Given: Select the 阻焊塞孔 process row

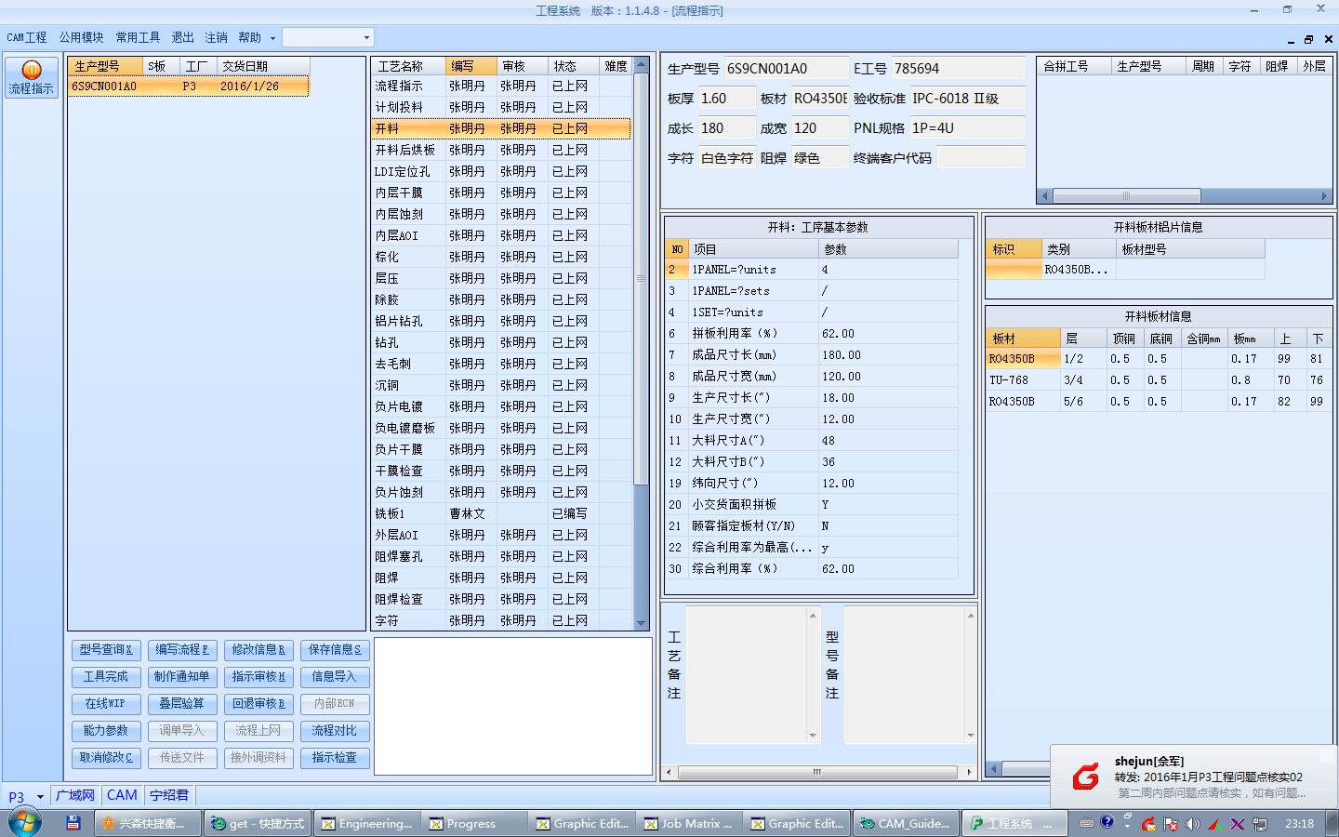Looking at the screenshot, I should click(501, 556).
